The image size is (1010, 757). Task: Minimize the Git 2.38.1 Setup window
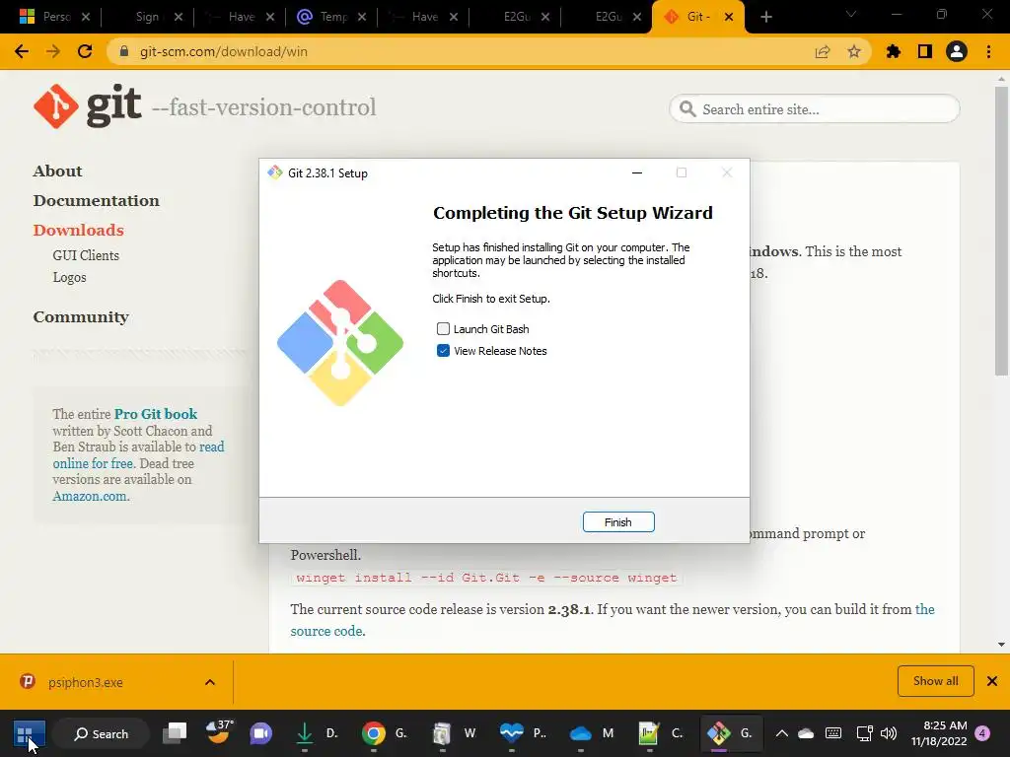(637, 172)
